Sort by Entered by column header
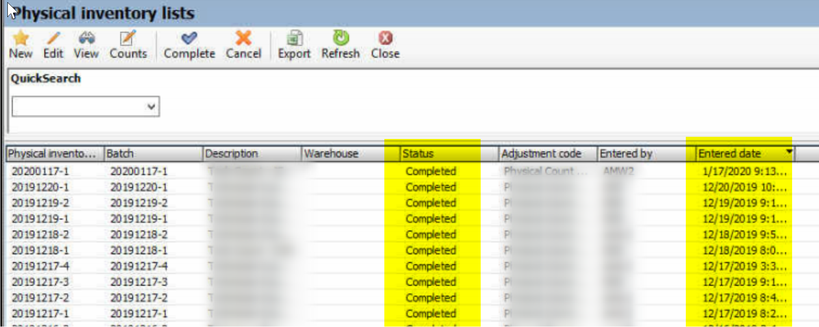819x327 pixels. point(647,154)
